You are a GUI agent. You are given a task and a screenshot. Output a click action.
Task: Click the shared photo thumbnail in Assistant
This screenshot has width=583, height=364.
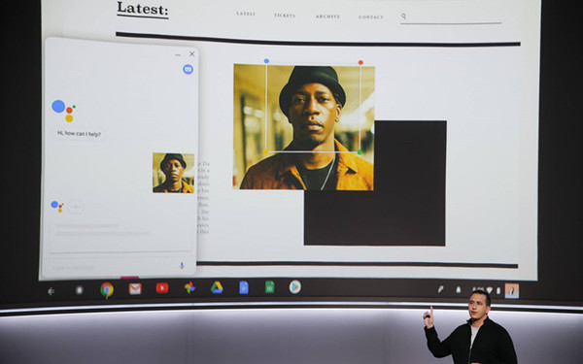[x=173, y=173]
